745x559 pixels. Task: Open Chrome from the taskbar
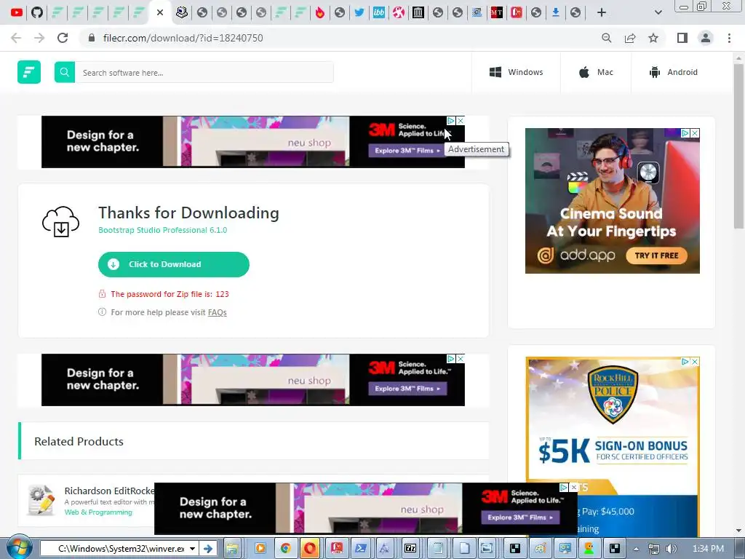(x=285, y=549)
